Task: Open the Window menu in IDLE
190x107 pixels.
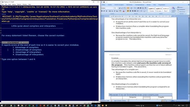Action: tap(25, 4)
